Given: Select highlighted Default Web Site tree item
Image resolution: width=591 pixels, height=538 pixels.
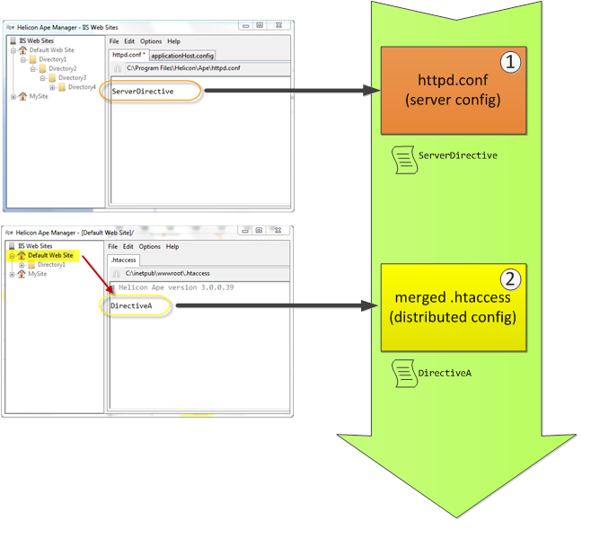Looking at the screenshot, I should [49, 255].
